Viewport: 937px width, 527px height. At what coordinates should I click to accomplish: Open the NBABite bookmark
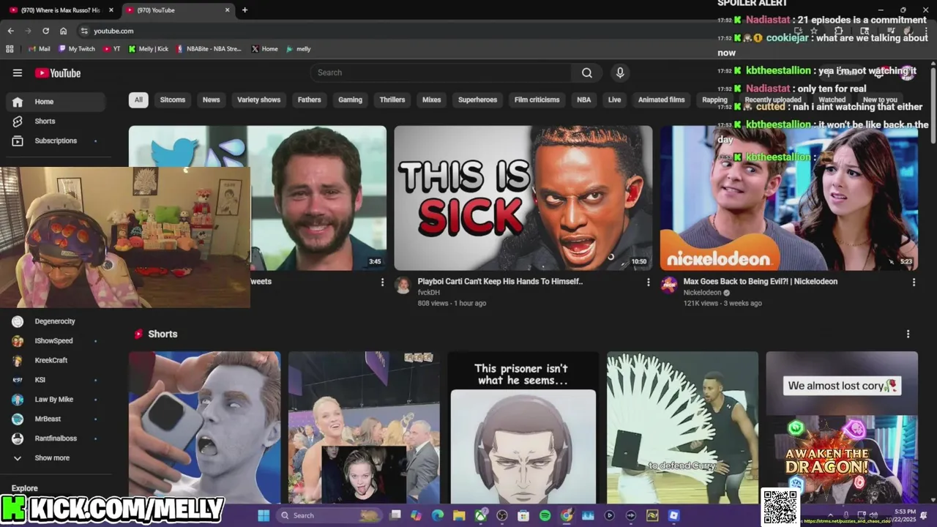pos(209,49)
